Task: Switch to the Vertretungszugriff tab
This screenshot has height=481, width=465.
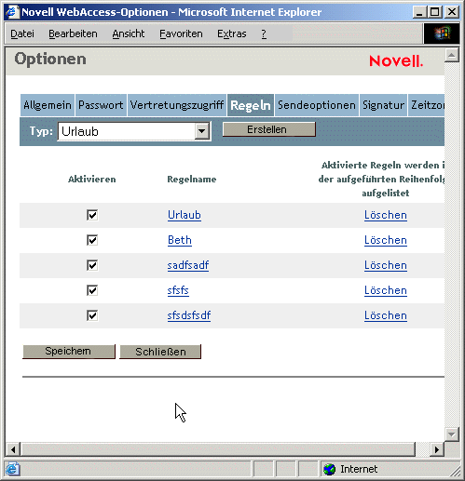Action: [177, 105]
